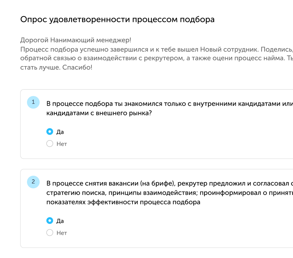293x258 pixels.
Task: Click the intro line starting "Процесс подбора успешно завершился"
Action: point(157,50)
